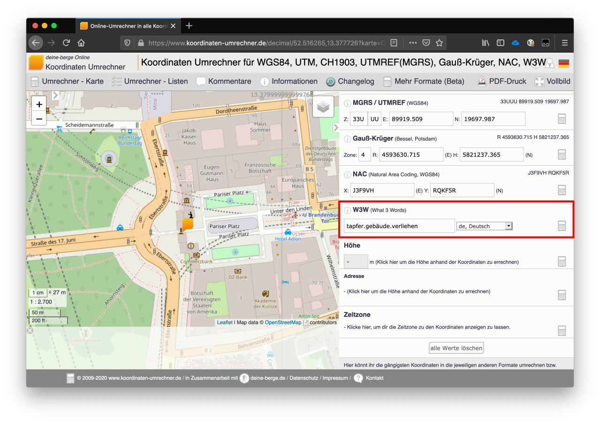Open the map layers control
The height and width of the screenshot is (422, 600).
pos(323,107)
